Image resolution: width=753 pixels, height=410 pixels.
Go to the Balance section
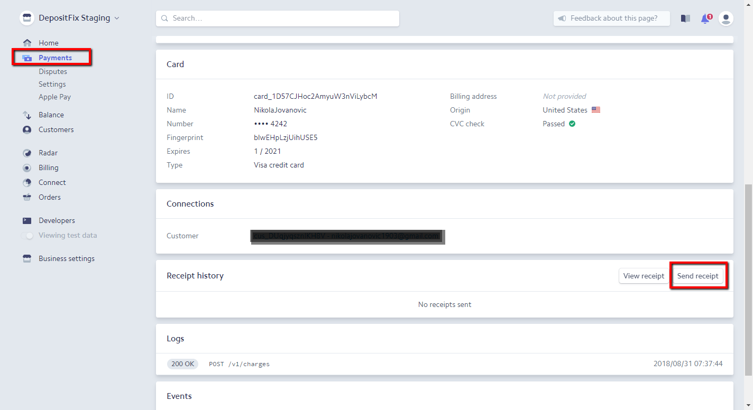click(51, 115)
